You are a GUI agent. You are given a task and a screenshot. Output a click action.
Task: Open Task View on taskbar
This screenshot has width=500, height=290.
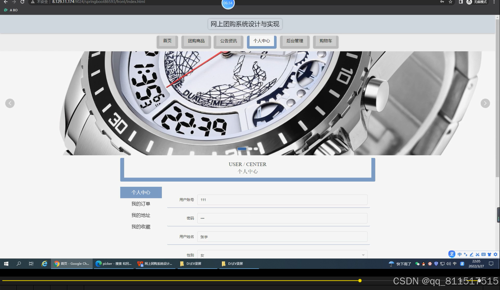(31, 264)
